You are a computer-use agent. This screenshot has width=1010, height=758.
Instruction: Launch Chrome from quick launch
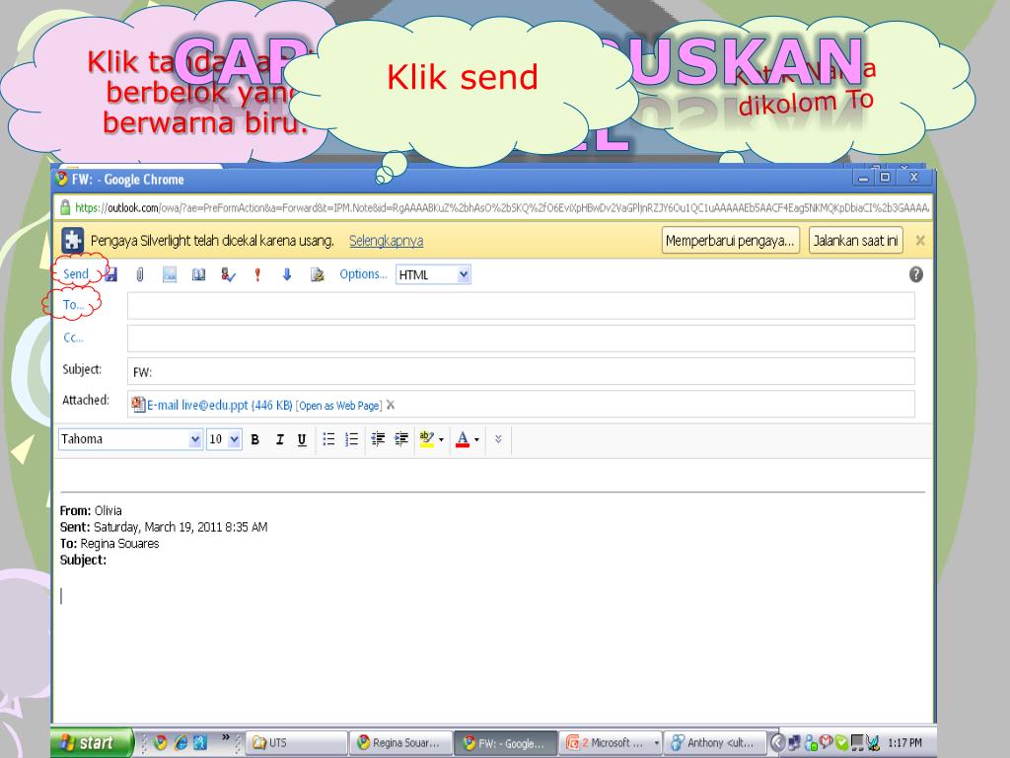(x=161, y=742)
